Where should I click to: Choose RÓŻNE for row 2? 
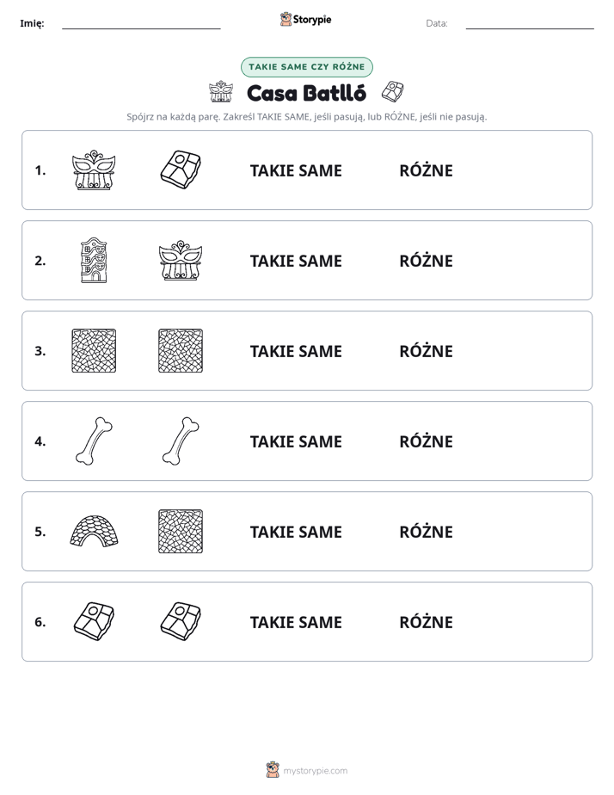(x=426, y=261)
